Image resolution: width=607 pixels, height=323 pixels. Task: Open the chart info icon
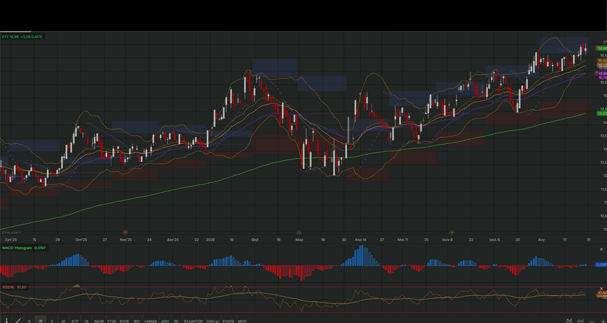click(x=7, y=321)
